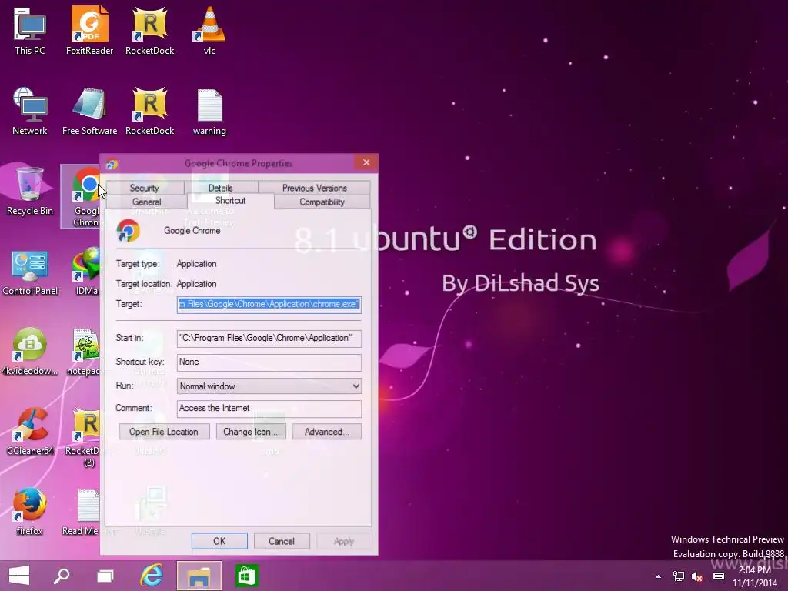788x591 pixels.
Task: Confirm with the OK button
Action: [219, 541]
